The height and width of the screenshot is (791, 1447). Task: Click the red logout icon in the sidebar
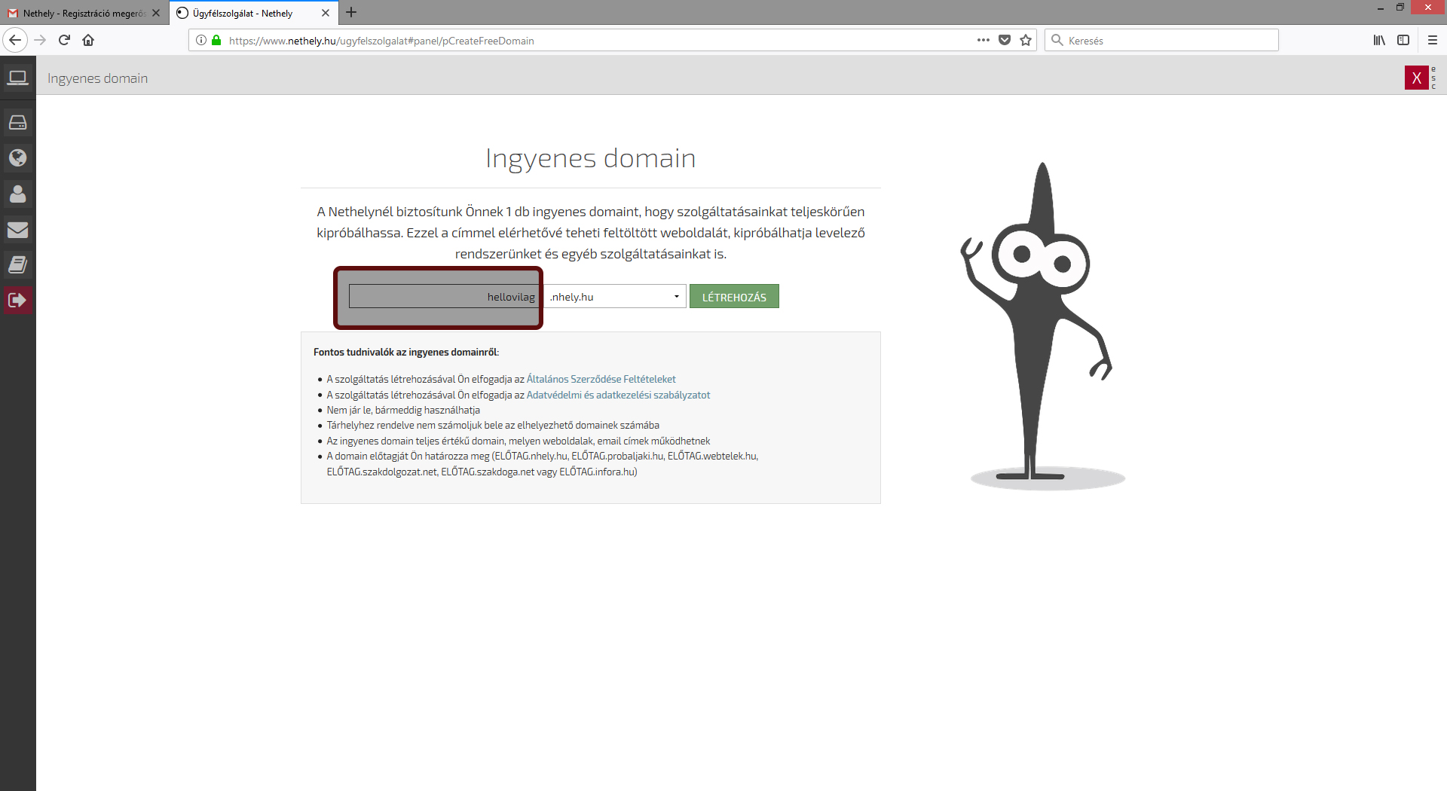tap(17, 300)
